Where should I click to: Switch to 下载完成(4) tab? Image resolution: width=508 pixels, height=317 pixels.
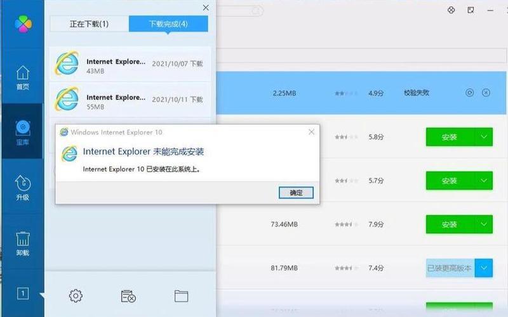168,23
